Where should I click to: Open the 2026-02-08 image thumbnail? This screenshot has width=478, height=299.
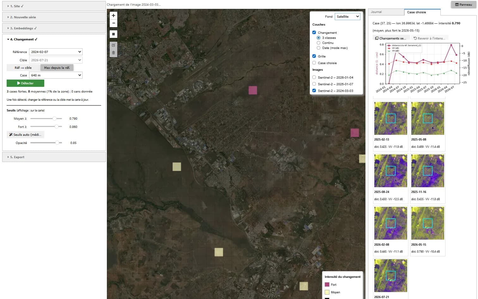click(391, 223)
